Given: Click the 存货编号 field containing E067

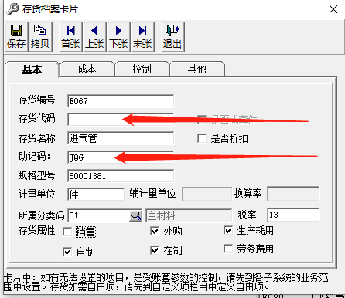Looking at the screenshot, I should coord(121,101).
